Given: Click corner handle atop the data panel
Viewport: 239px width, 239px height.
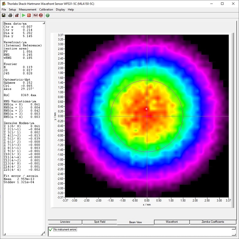Looking at the screenshot, I should [44, 23].
